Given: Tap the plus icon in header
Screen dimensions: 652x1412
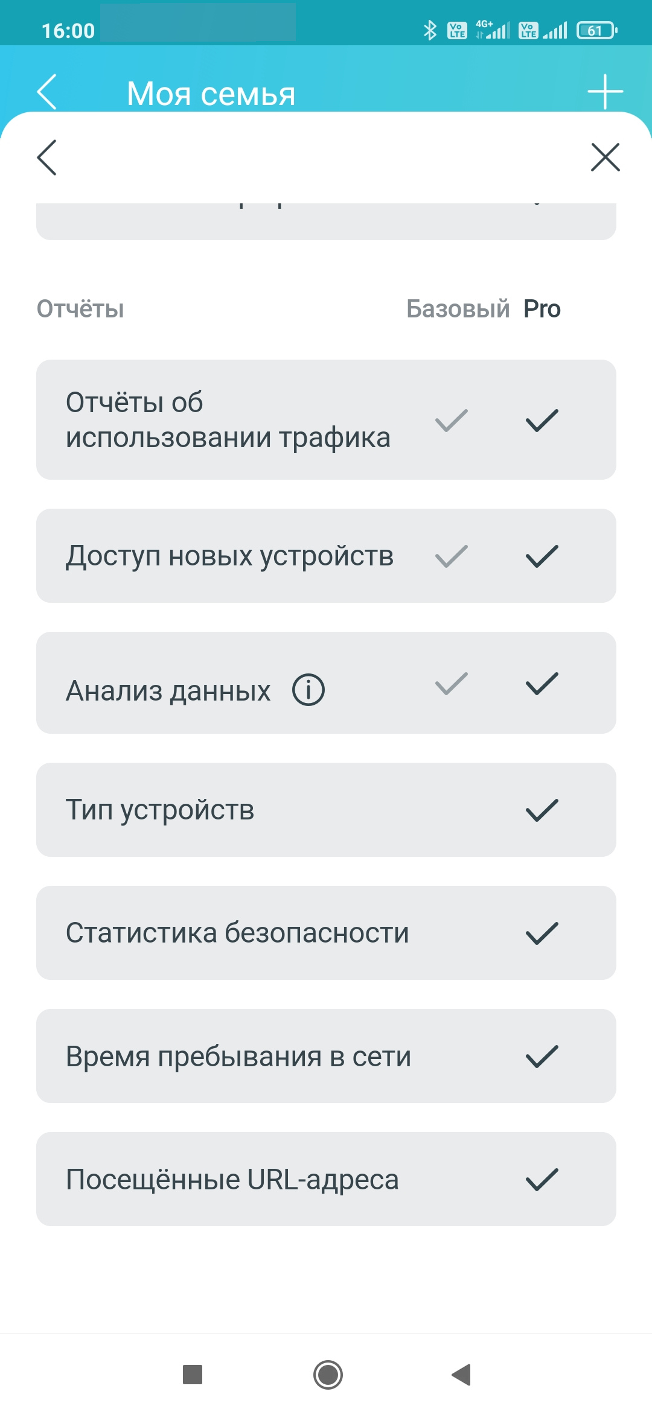Looking at the screenshot, I should pos(605,92).
